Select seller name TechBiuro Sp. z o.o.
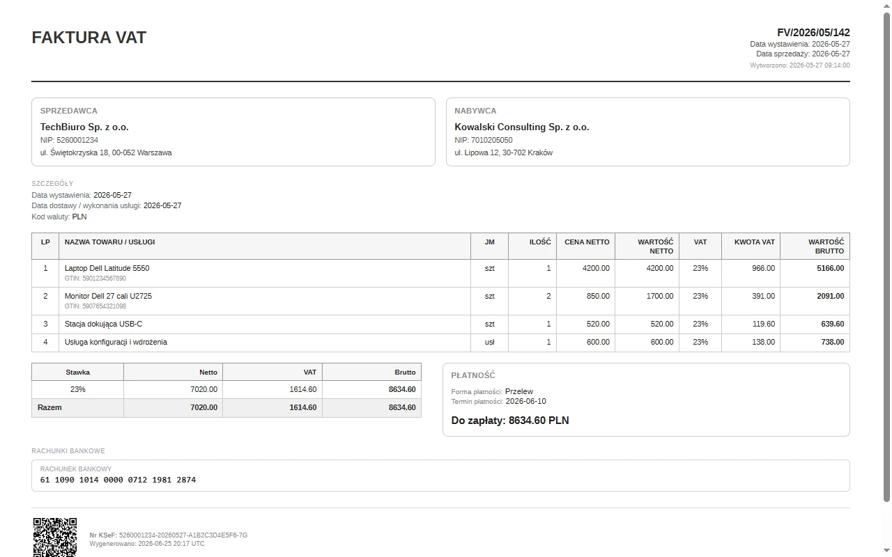This screenshot has width=892, height=557. pos(84,127)
